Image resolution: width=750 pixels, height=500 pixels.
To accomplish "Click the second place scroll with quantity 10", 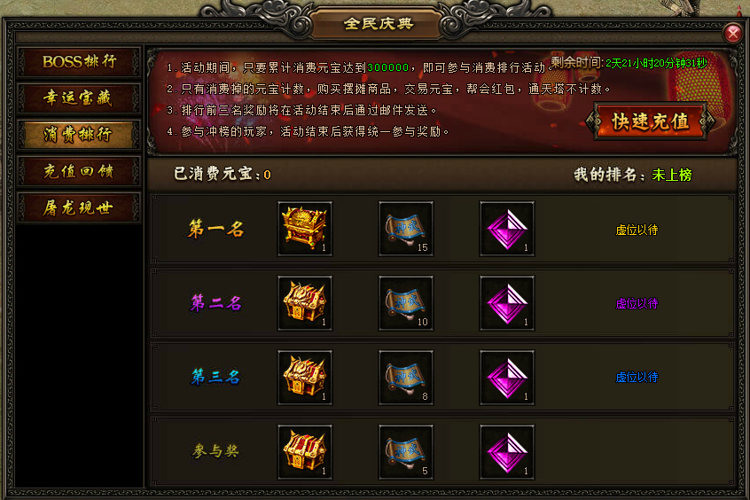I will click(406, 303).
